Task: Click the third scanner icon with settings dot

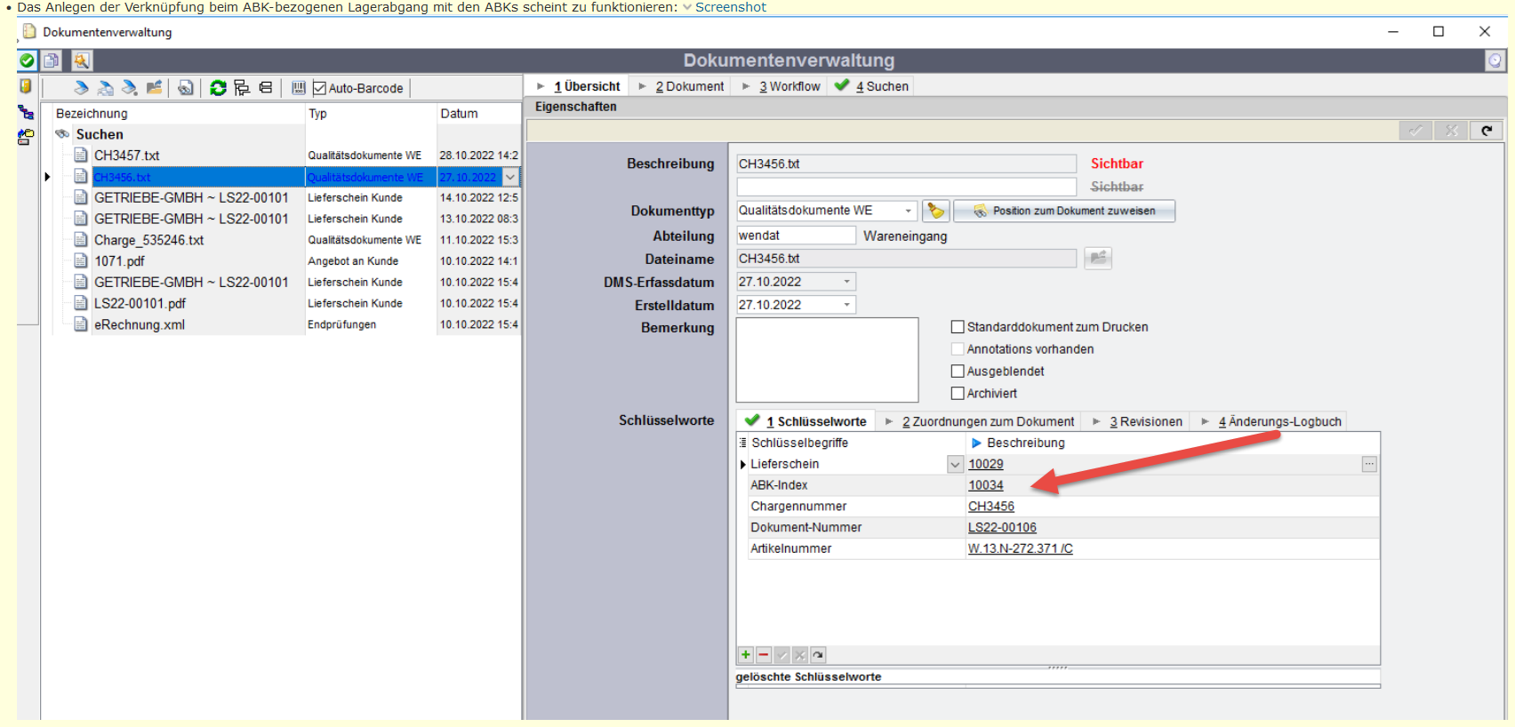Action: [130, 88]
